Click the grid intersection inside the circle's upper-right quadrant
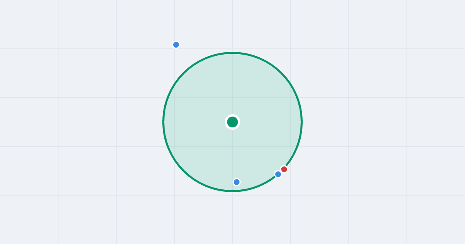Viewport: 465px width, 244px height. pos(291,98)
